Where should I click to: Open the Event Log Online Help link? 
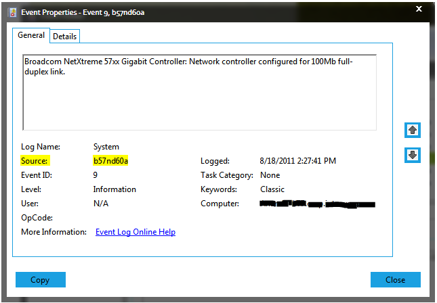pyautogui.click(x=135, y=232)
